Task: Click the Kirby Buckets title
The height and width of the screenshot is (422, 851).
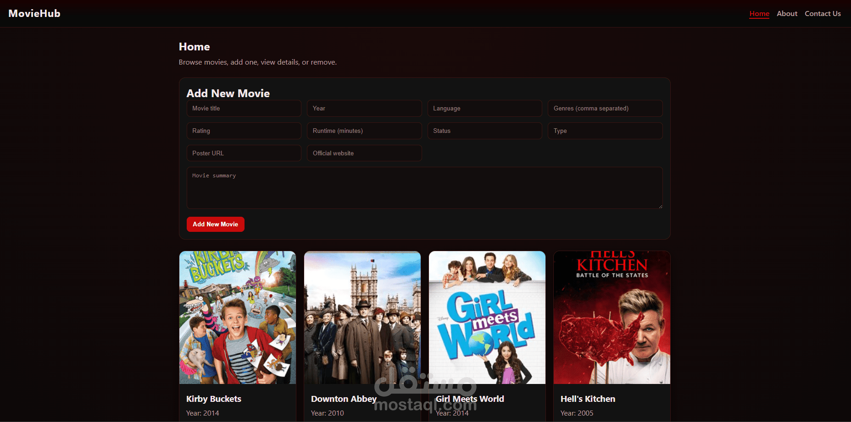Action: pos(214,399)
